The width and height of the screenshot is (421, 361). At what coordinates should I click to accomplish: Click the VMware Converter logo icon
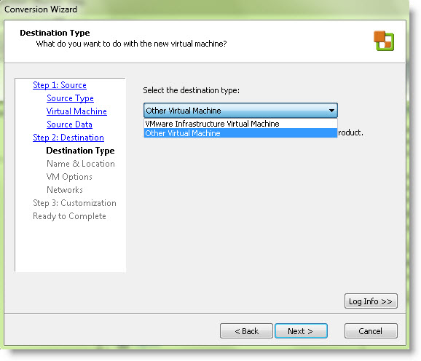point(384,41)
